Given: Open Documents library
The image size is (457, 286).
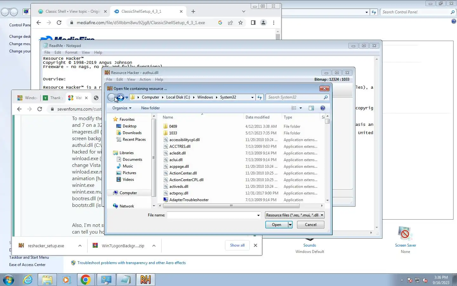Looking at the screenshot, I should pos(132,160).
